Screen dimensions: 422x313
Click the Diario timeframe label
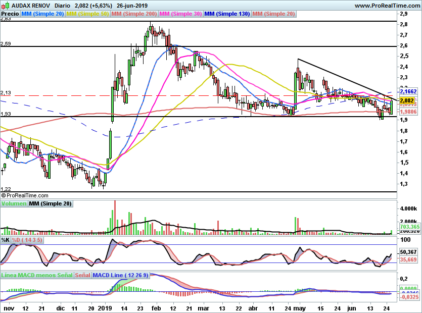click(x=62, y=6)
